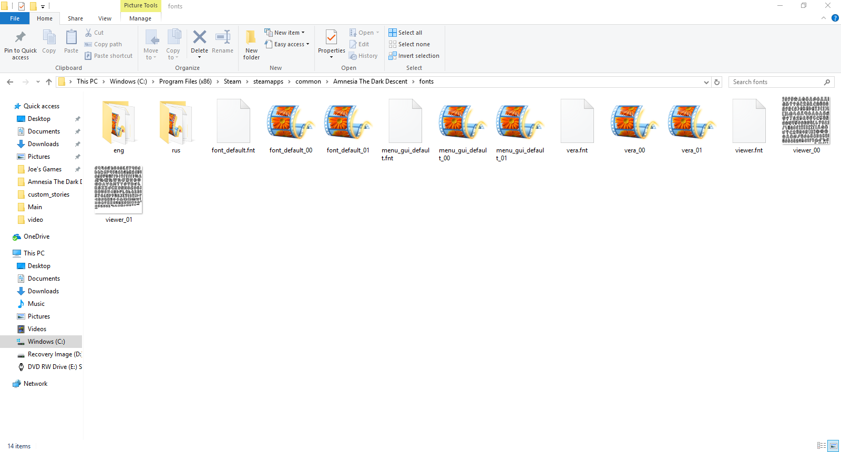Click the Pin to Quick access icon
The image size is (841, 452).
pyautogui.click(x=20, y=38)
